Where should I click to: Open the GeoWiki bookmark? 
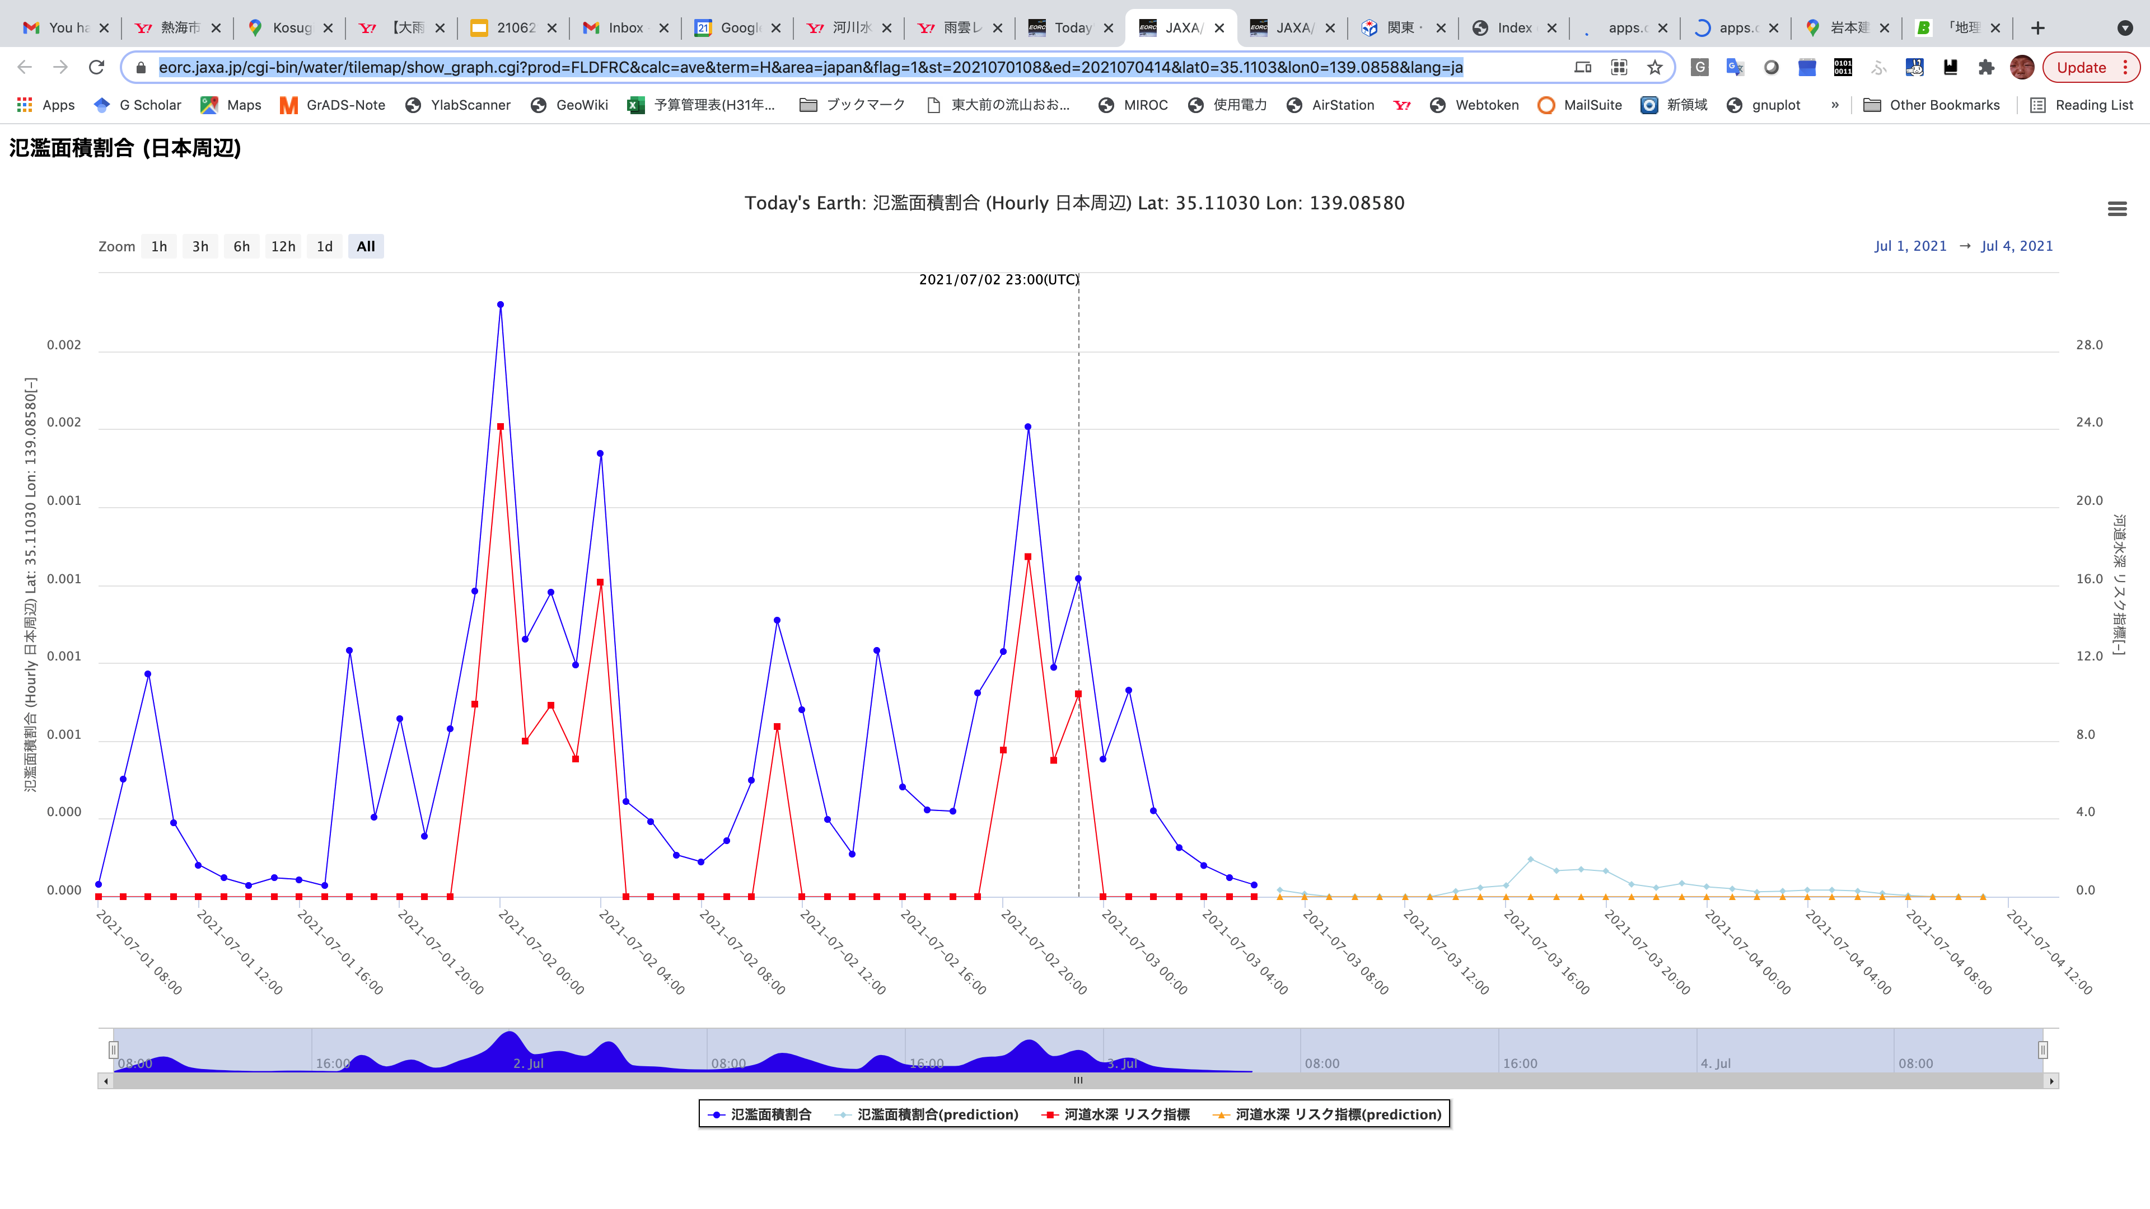tap(569, 105)
